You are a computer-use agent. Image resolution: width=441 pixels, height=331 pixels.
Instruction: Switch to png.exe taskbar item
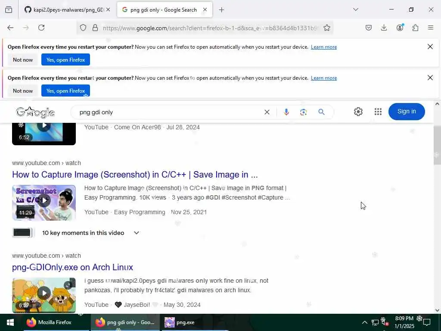[x=194, y=322]
